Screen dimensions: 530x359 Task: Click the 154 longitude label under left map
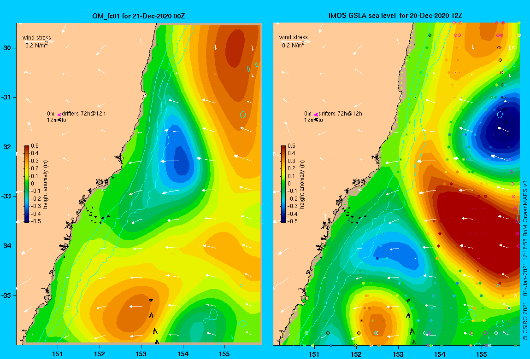[x=183, y=354]
